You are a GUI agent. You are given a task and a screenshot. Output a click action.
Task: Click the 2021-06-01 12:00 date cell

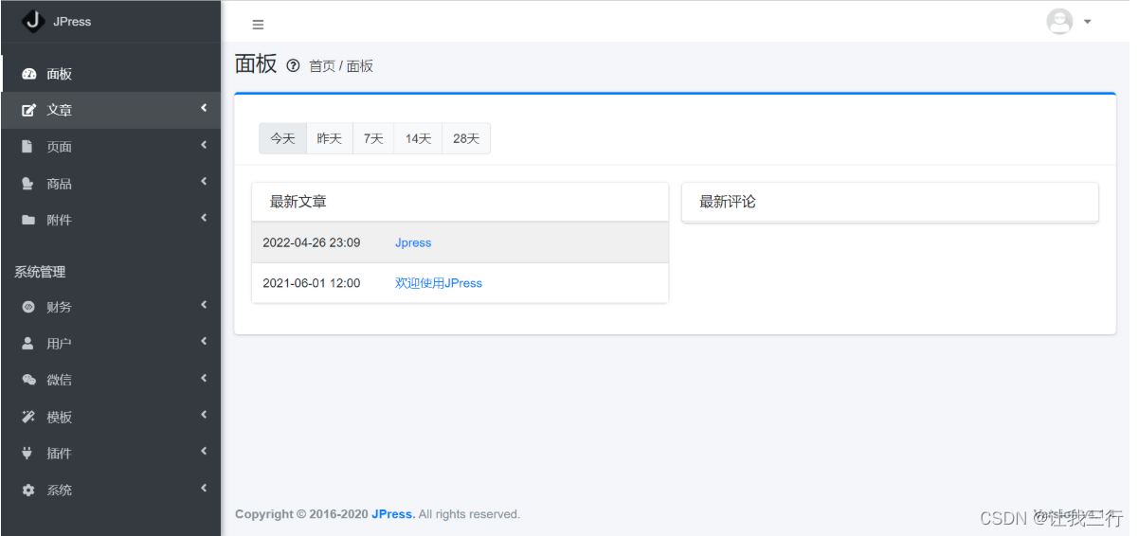312,283
